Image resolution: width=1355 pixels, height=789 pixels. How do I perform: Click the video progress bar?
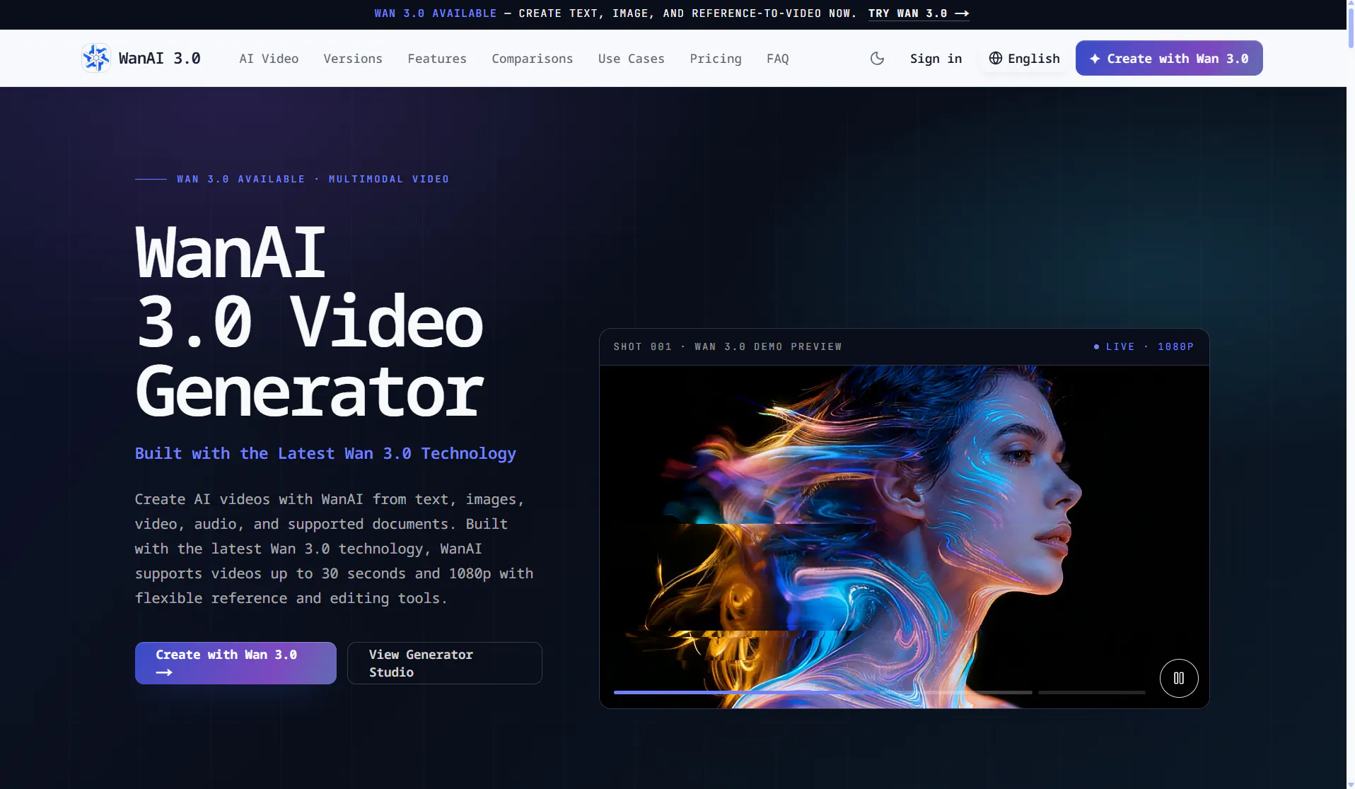tap(879, 692)
